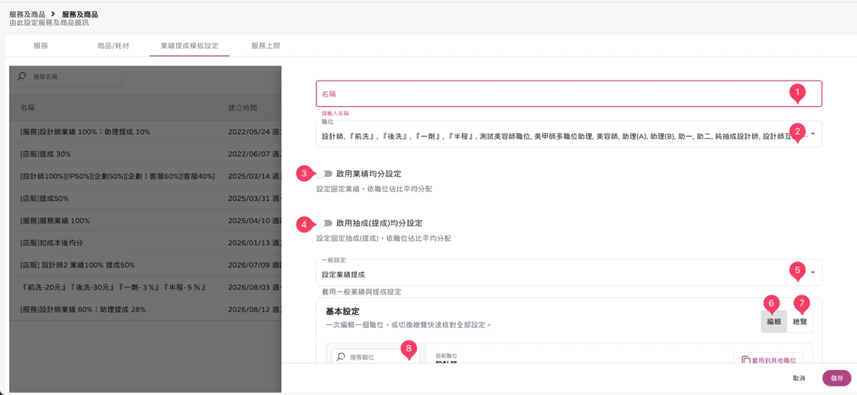This screenshot has height=395, width=857.
Task: Open the 職位 positions dropdown
Action: (x=569, y=133)
